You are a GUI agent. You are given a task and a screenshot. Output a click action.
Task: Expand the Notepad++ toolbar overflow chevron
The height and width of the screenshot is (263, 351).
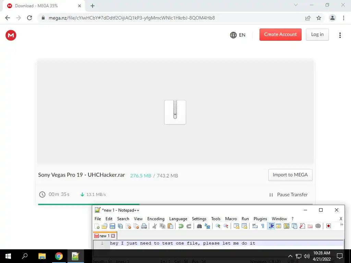click(x=342, y=225)
